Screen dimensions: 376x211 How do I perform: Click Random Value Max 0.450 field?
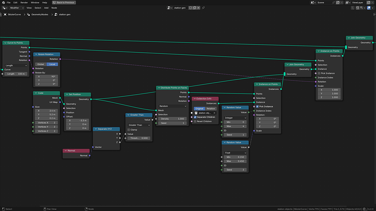235,161
